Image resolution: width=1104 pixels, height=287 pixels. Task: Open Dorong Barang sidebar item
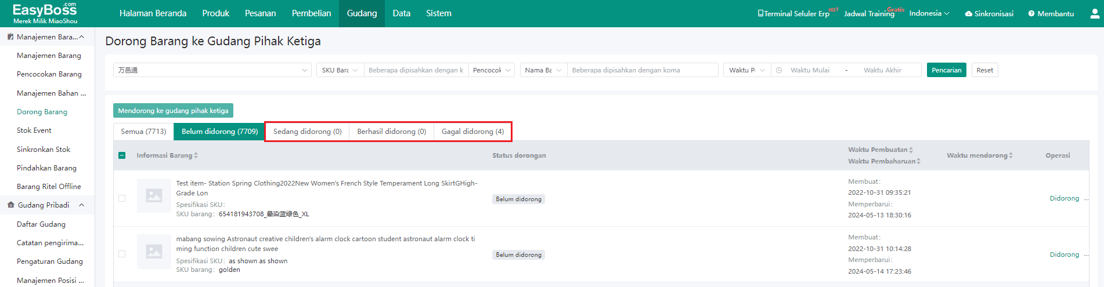pos(42,112)
